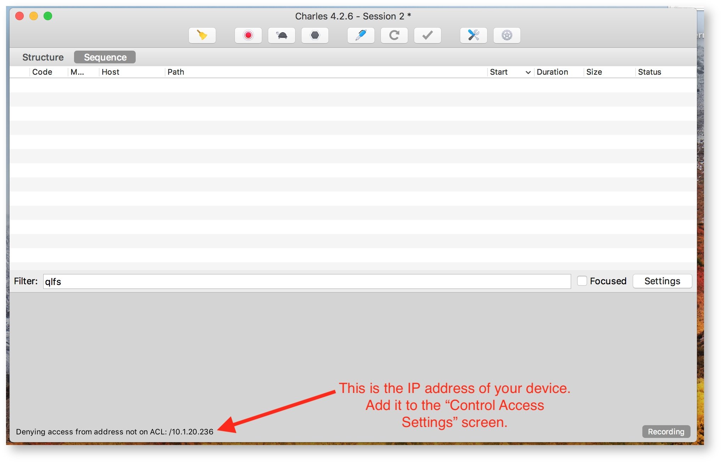
Task: Select the Sequence tab
Action: [105, 57]
